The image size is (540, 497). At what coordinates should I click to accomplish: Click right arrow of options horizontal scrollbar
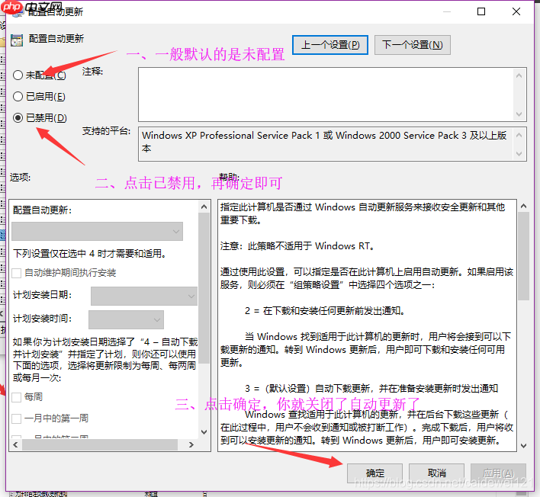(191, 444)
